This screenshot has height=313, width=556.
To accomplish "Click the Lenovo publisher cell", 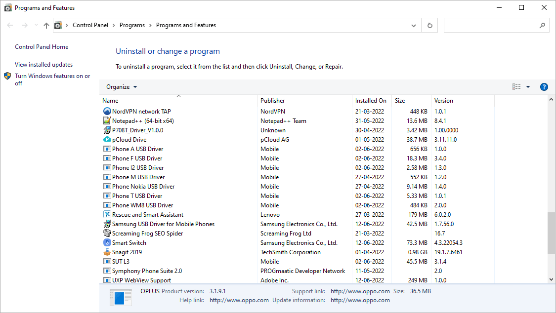I will [x=270, y=215].
